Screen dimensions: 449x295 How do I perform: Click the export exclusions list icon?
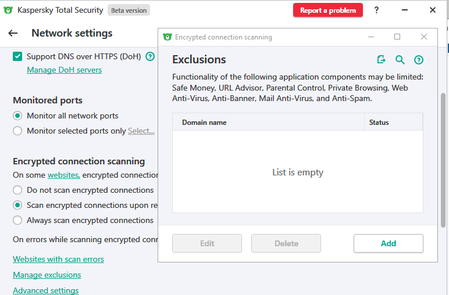382,60
